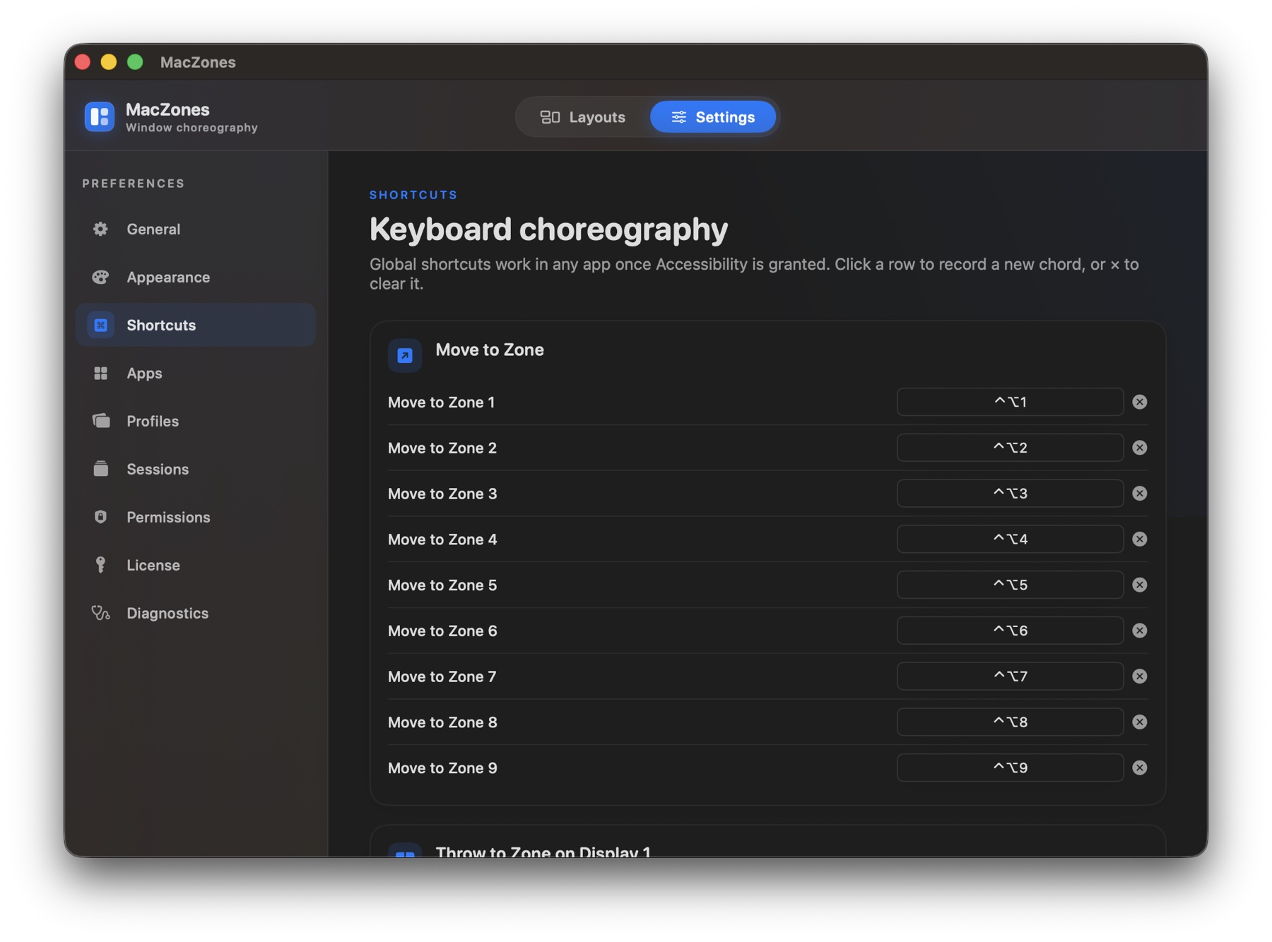Click the Permissions shield icon

click(100, 517)
